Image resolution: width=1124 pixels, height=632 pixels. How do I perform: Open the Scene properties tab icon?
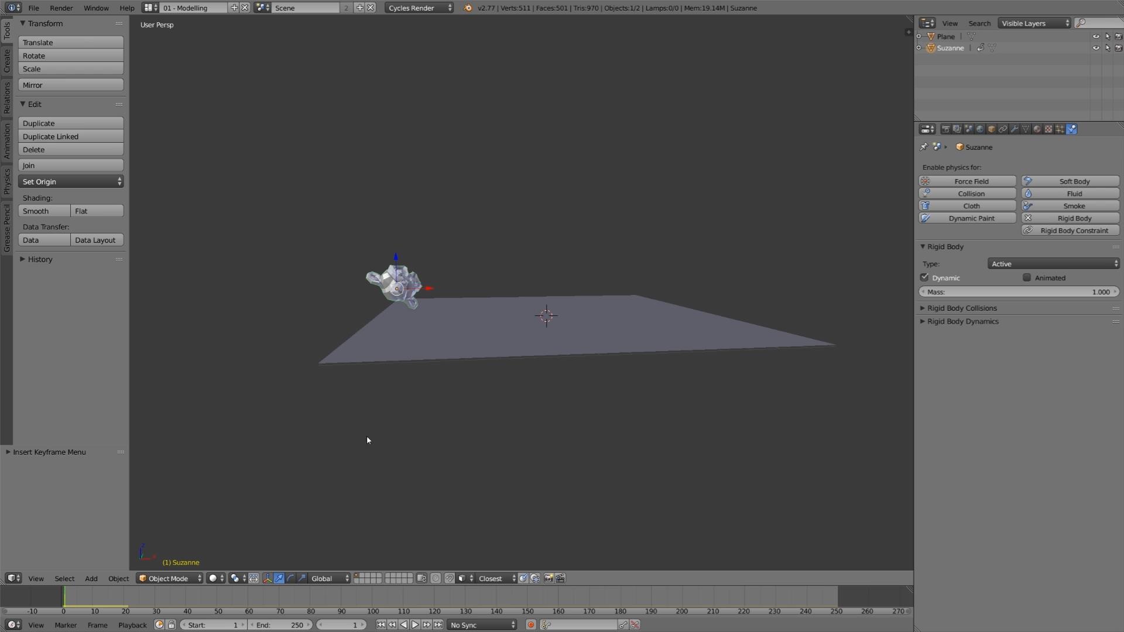(x=968, y=129)
